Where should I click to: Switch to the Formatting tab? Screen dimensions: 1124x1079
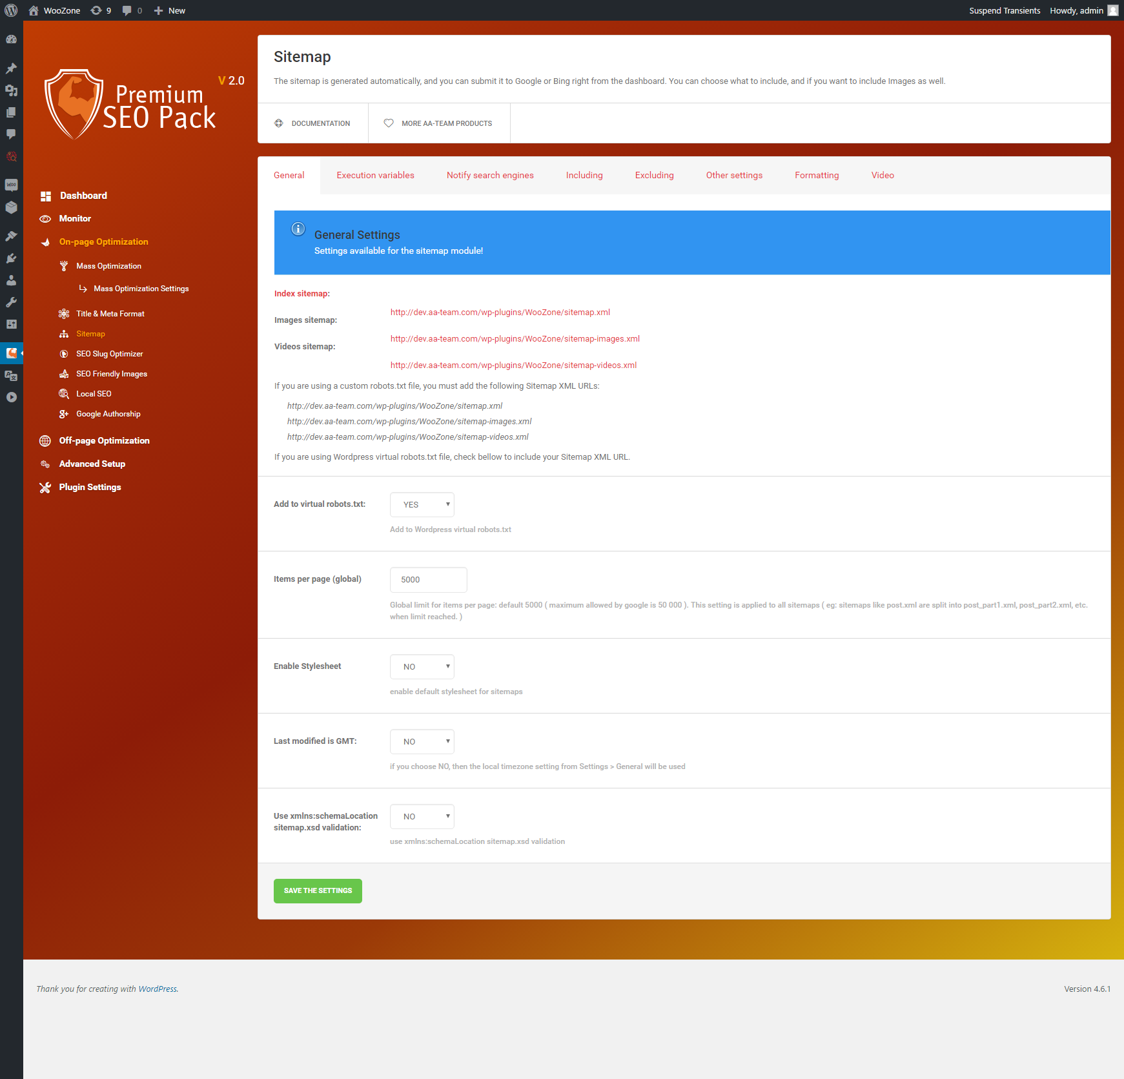pos(817,175)
